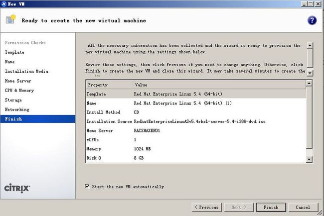Open the Home Server step
The height and width of the screenshot is (216, 324).
pos(18,81)
